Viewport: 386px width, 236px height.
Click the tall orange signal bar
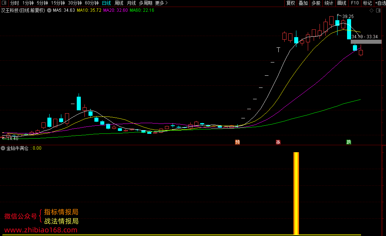click(296, 193)
